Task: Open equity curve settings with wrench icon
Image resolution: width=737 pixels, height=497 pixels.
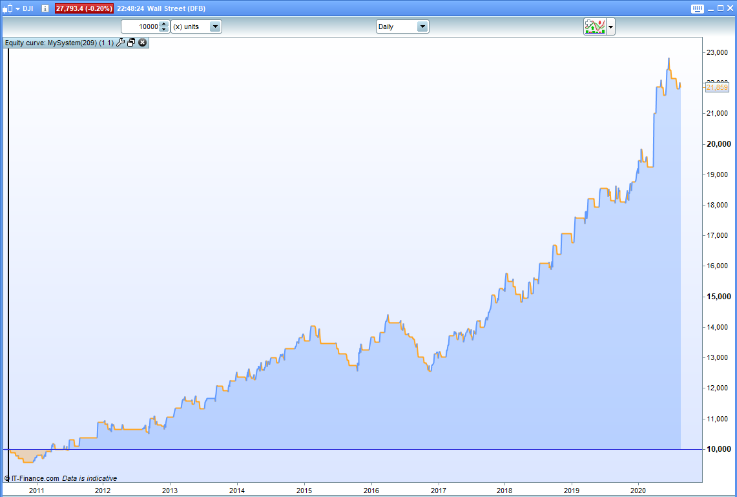Action: coord(120,43)
